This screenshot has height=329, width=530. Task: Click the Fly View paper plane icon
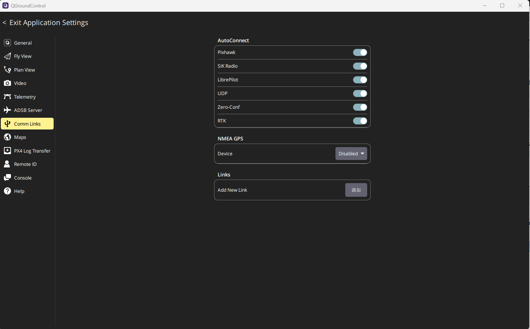(7, 56)
